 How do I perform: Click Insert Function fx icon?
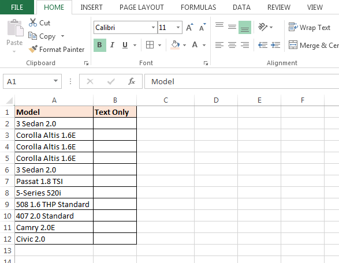pyautogui.click(x=132, y=81)
